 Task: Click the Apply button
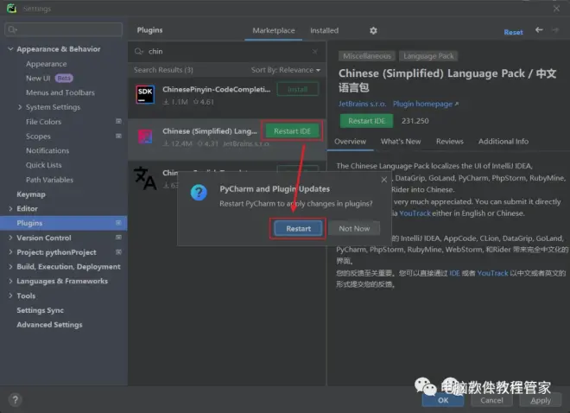pyautogui.click(x=541, y=400)
